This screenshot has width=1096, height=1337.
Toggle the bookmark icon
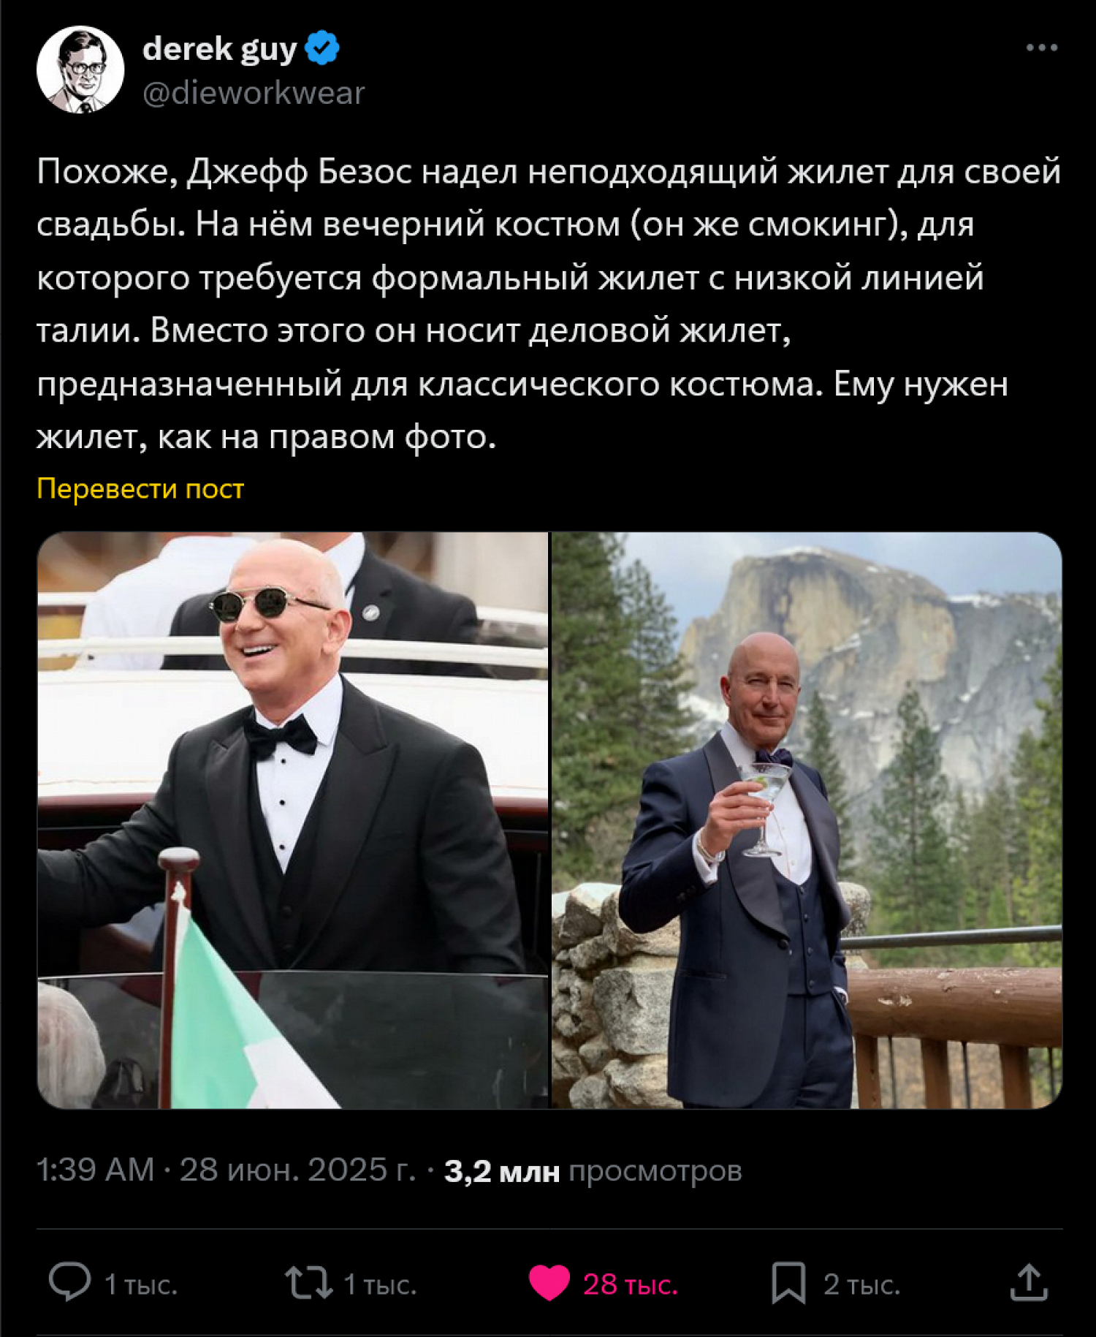788,1283
